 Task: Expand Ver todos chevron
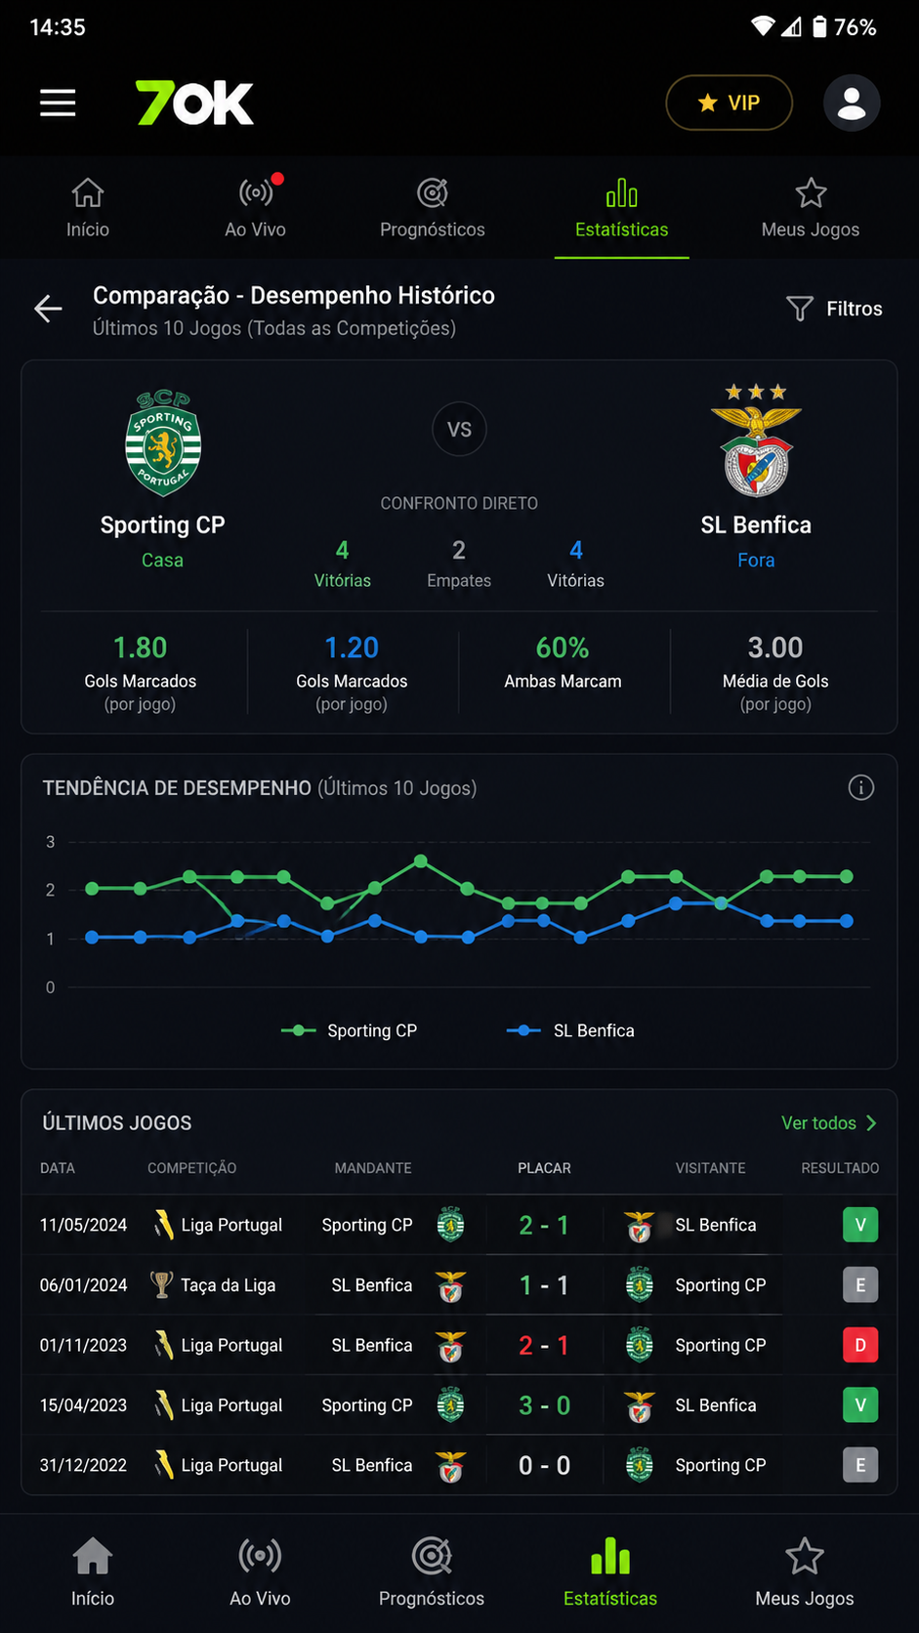point(871,1123)
